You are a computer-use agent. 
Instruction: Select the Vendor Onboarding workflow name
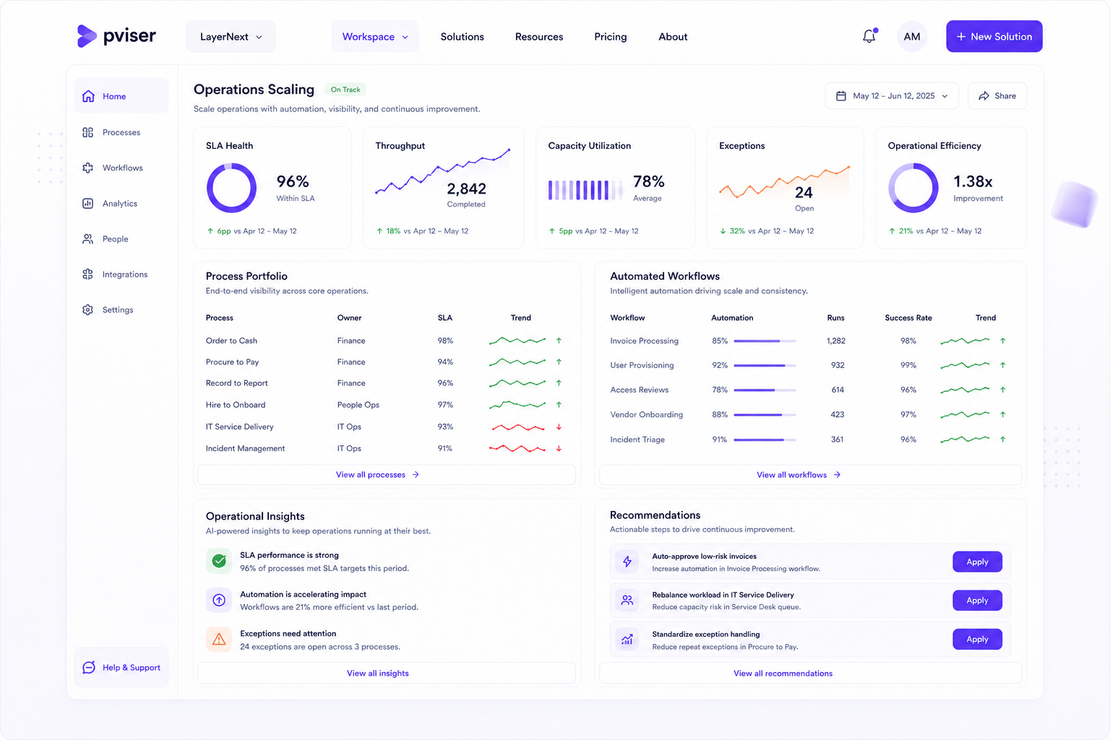coord(646,415)
